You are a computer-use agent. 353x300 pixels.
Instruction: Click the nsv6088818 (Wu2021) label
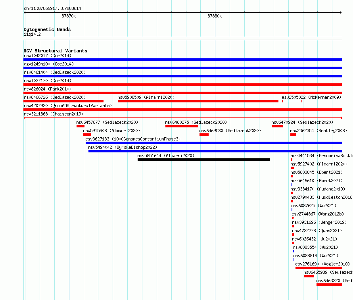pyautogui.click(x=316, y=256)
